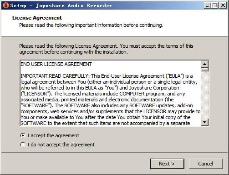Close the Joyoshare setup window
This screenshot has height=175, width=229.
click(223, 5)
